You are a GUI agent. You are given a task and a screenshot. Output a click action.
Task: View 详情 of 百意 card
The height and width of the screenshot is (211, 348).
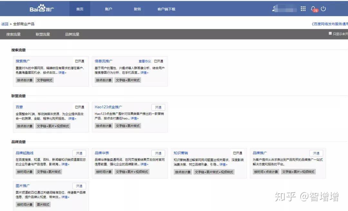point(72,119)
